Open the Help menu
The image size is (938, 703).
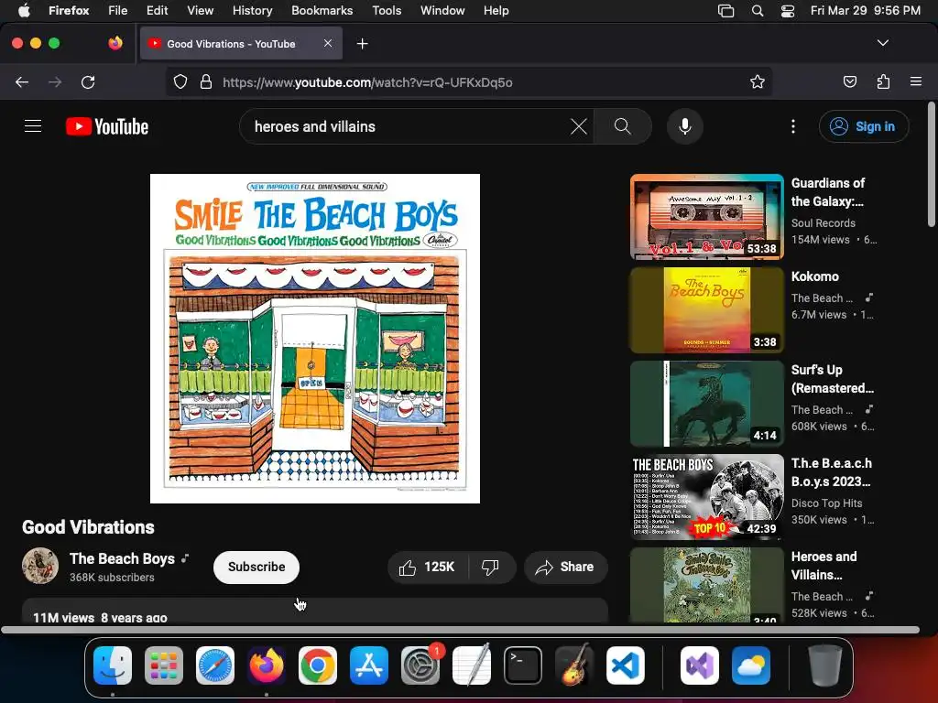(x=496, y=10)
